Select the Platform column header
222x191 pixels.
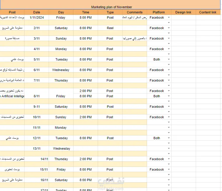click(x=159, y=12)
